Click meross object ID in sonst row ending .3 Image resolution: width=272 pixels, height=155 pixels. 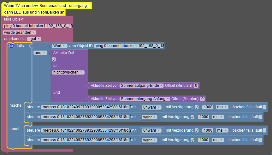[x=86, y=140]
